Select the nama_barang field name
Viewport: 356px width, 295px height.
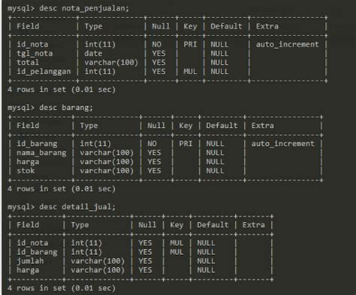(41, 153)
